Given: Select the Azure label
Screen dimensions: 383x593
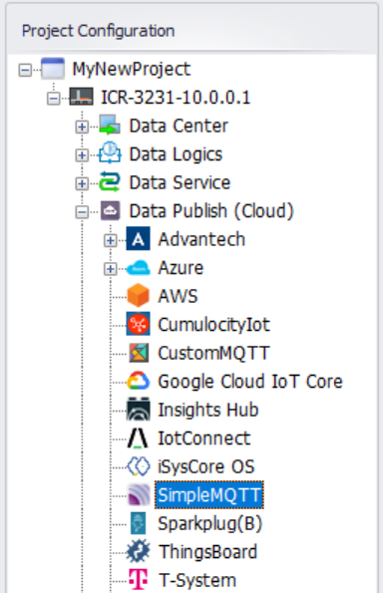Looking at the screenshot, I should [181, 268].
